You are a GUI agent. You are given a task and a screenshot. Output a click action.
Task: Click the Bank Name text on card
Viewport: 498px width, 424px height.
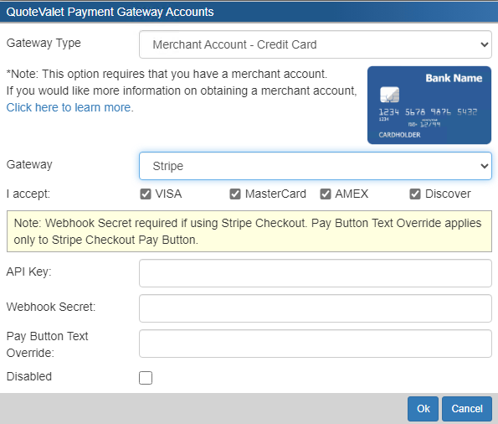(x=454, y=78)
